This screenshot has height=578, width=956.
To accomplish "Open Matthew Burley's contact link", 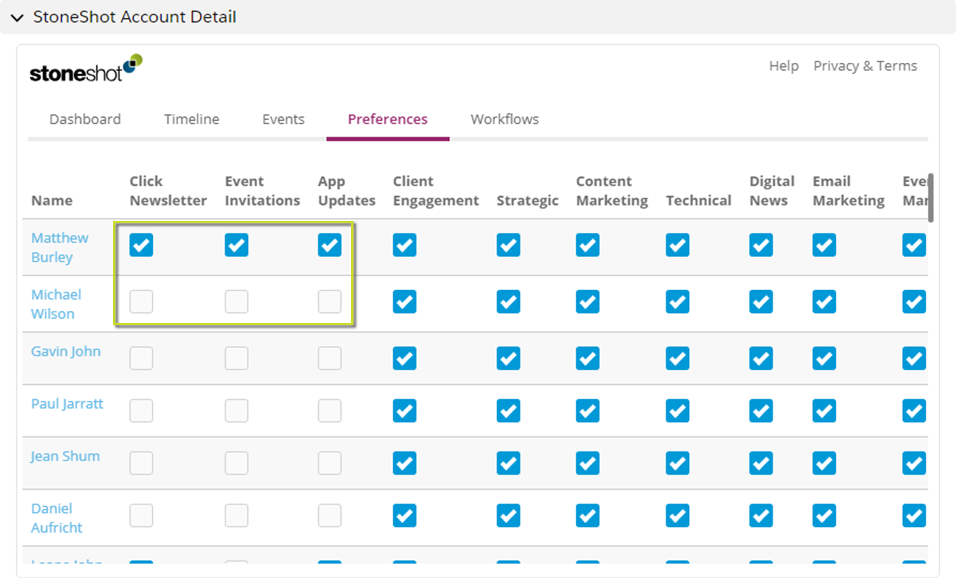I will pyautogui.click(x=60, y=247).
